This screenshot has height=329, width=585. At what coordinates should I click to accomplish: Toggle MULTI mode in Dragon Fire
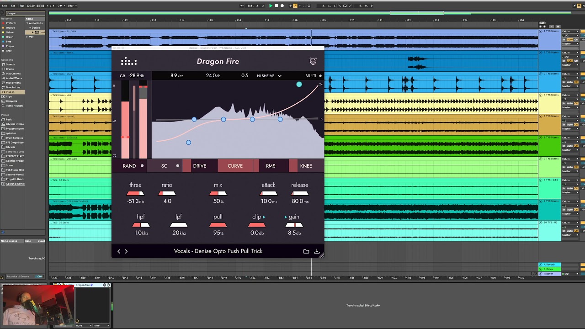click(314, 76)
